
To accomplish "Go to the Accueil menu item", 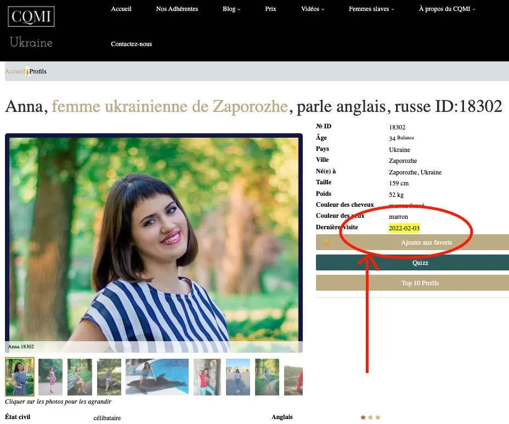I will (121, 9).
